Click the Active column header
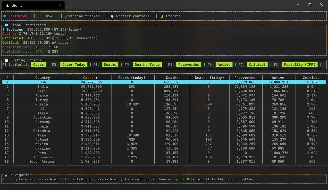The width and height of the screenshot is (328, 190). 278,78
